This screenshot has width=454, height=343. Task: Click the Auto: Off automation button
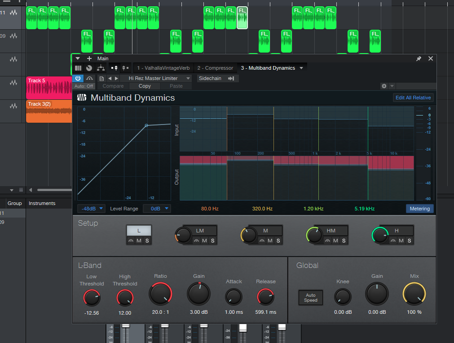tap(84, 86)
